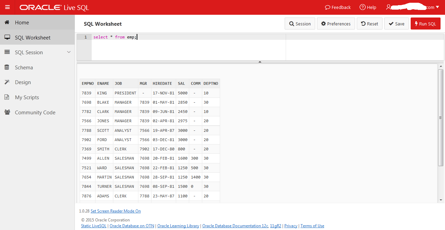
Task: Click the Reset button
Action: coord(369,24)
